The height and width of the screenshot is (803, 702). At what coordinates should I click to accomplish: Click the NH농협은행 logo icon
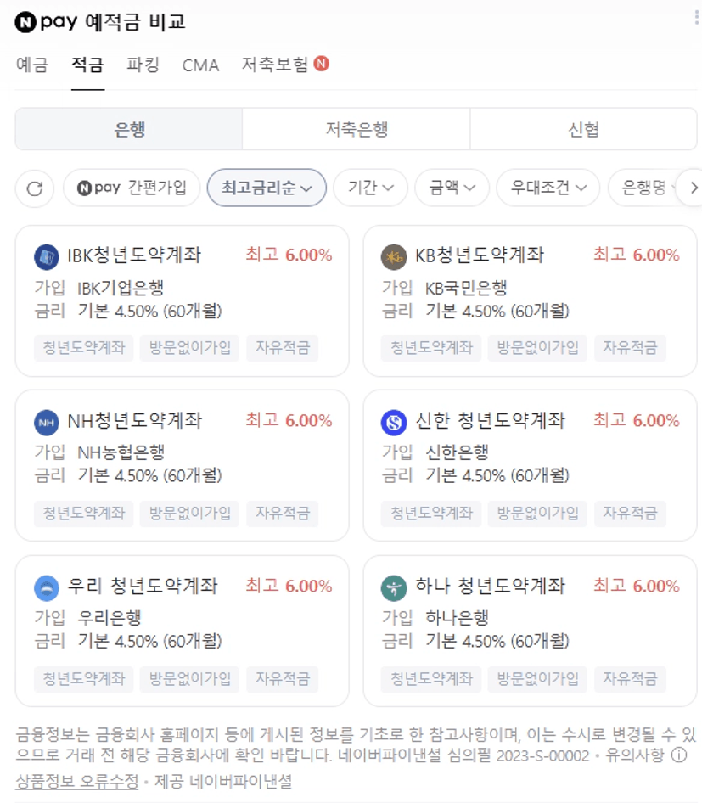pyautogui.click(x=47, y=422)
